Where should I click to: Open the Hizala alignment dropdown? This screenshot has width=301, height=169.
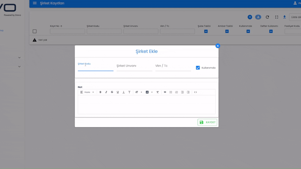pyautogui.click(x=87, y=92)
